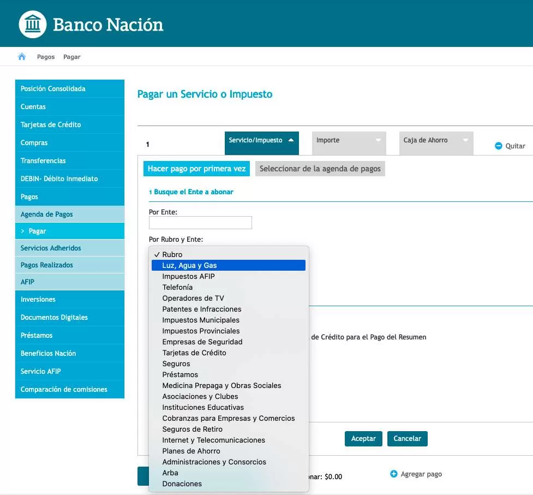The height and width of the screenshot is (495, 533).
Task: Click the Agregar pago link
Action: (421, 474)
